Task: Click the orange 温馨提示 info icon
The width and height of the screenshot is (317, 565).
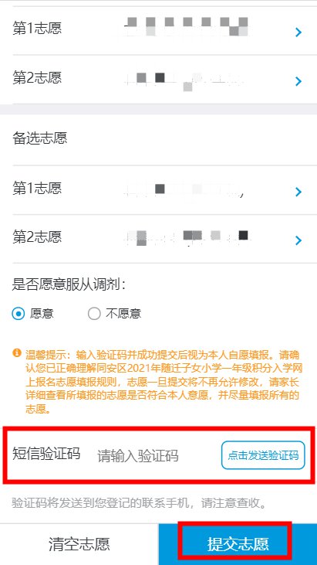Action: coord(16,352)
